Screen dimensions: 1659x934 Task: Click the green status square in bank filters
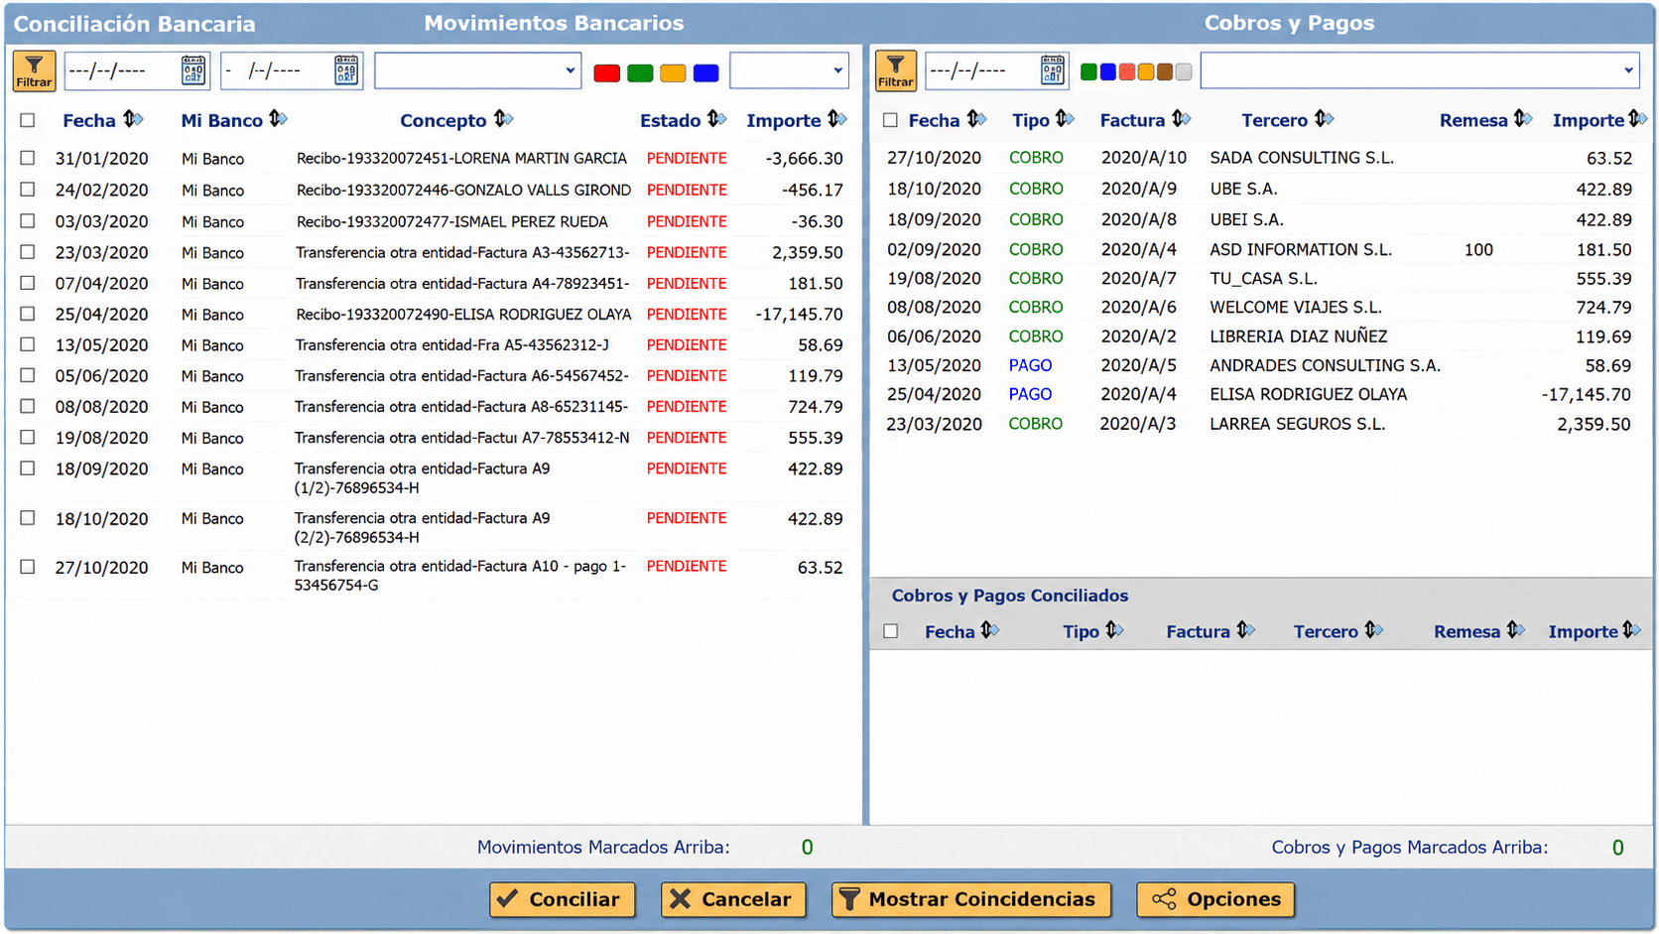pos(640,72)
